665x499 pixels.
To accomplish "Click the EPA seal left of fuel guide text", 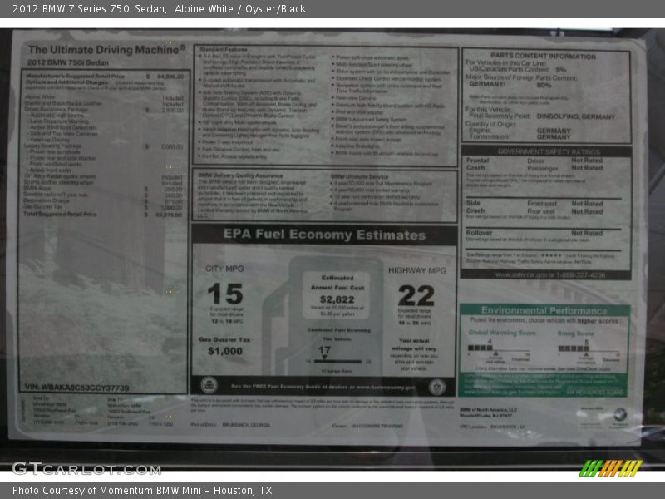I will click(209, 385).
